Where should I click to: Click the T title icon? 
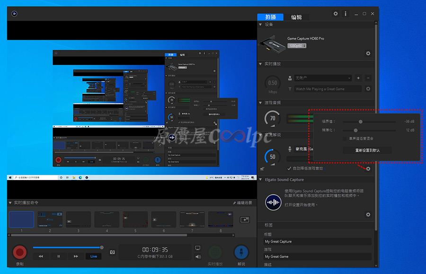click(x=290, y=89)
